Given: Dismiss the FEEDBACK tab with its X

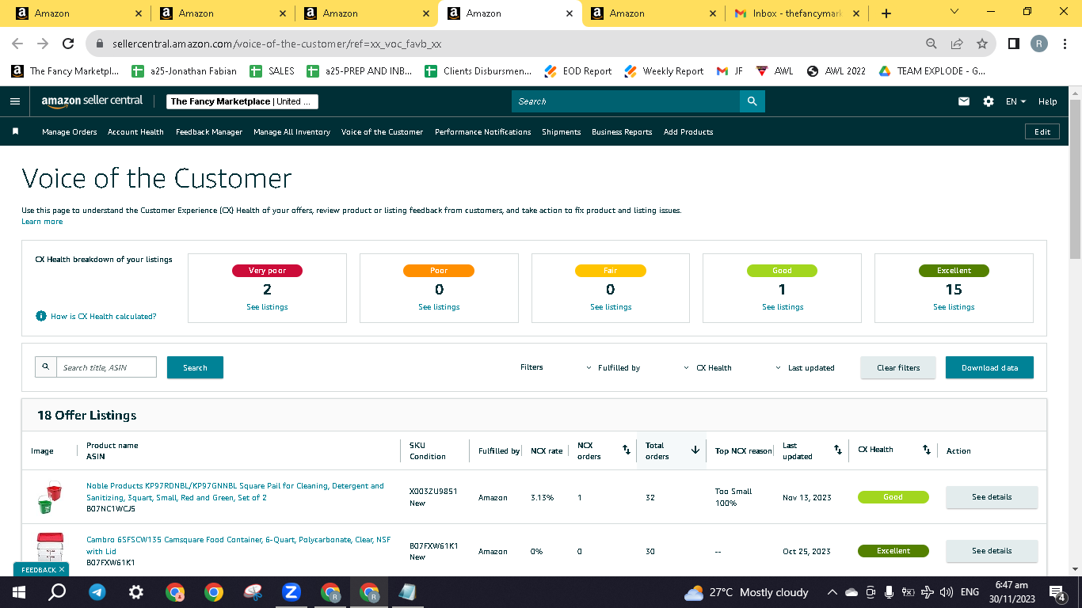Looking at the screenshot, I should [x=62, y=569].
